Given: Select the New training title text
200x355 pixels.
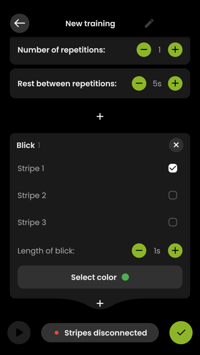Looking at the screenshot, I should [x=90, y=23].
